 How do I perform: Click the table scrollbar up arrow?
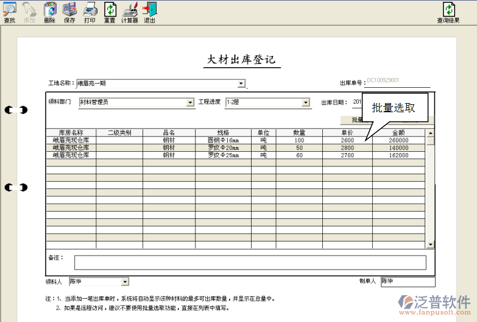point(430,132)
